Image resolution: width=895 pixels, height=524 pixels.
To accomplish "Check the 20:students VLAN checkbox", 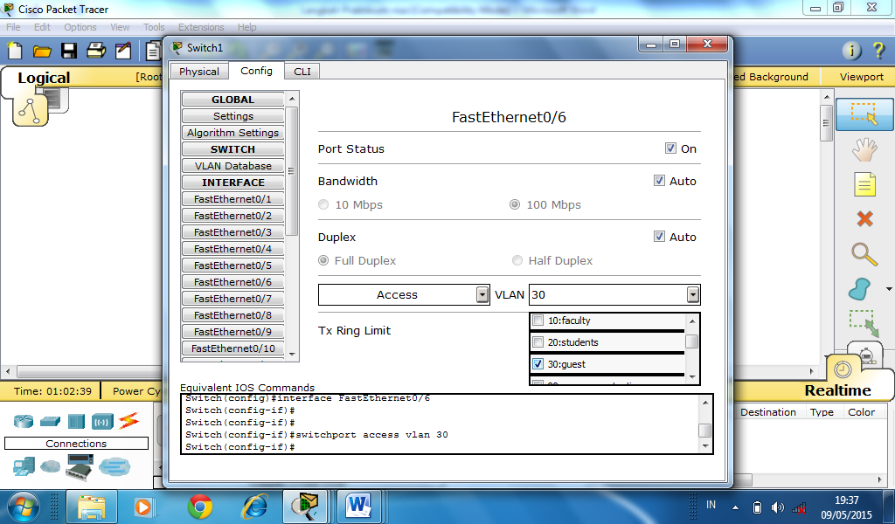I will tap(538, 342).
